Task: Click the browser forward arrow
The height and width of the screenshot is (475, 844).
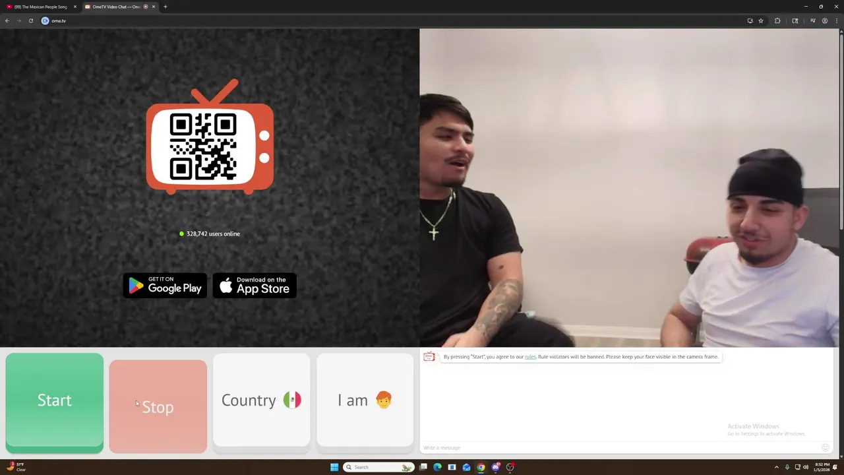Action: pyautogui.click(x=19, y=20)
